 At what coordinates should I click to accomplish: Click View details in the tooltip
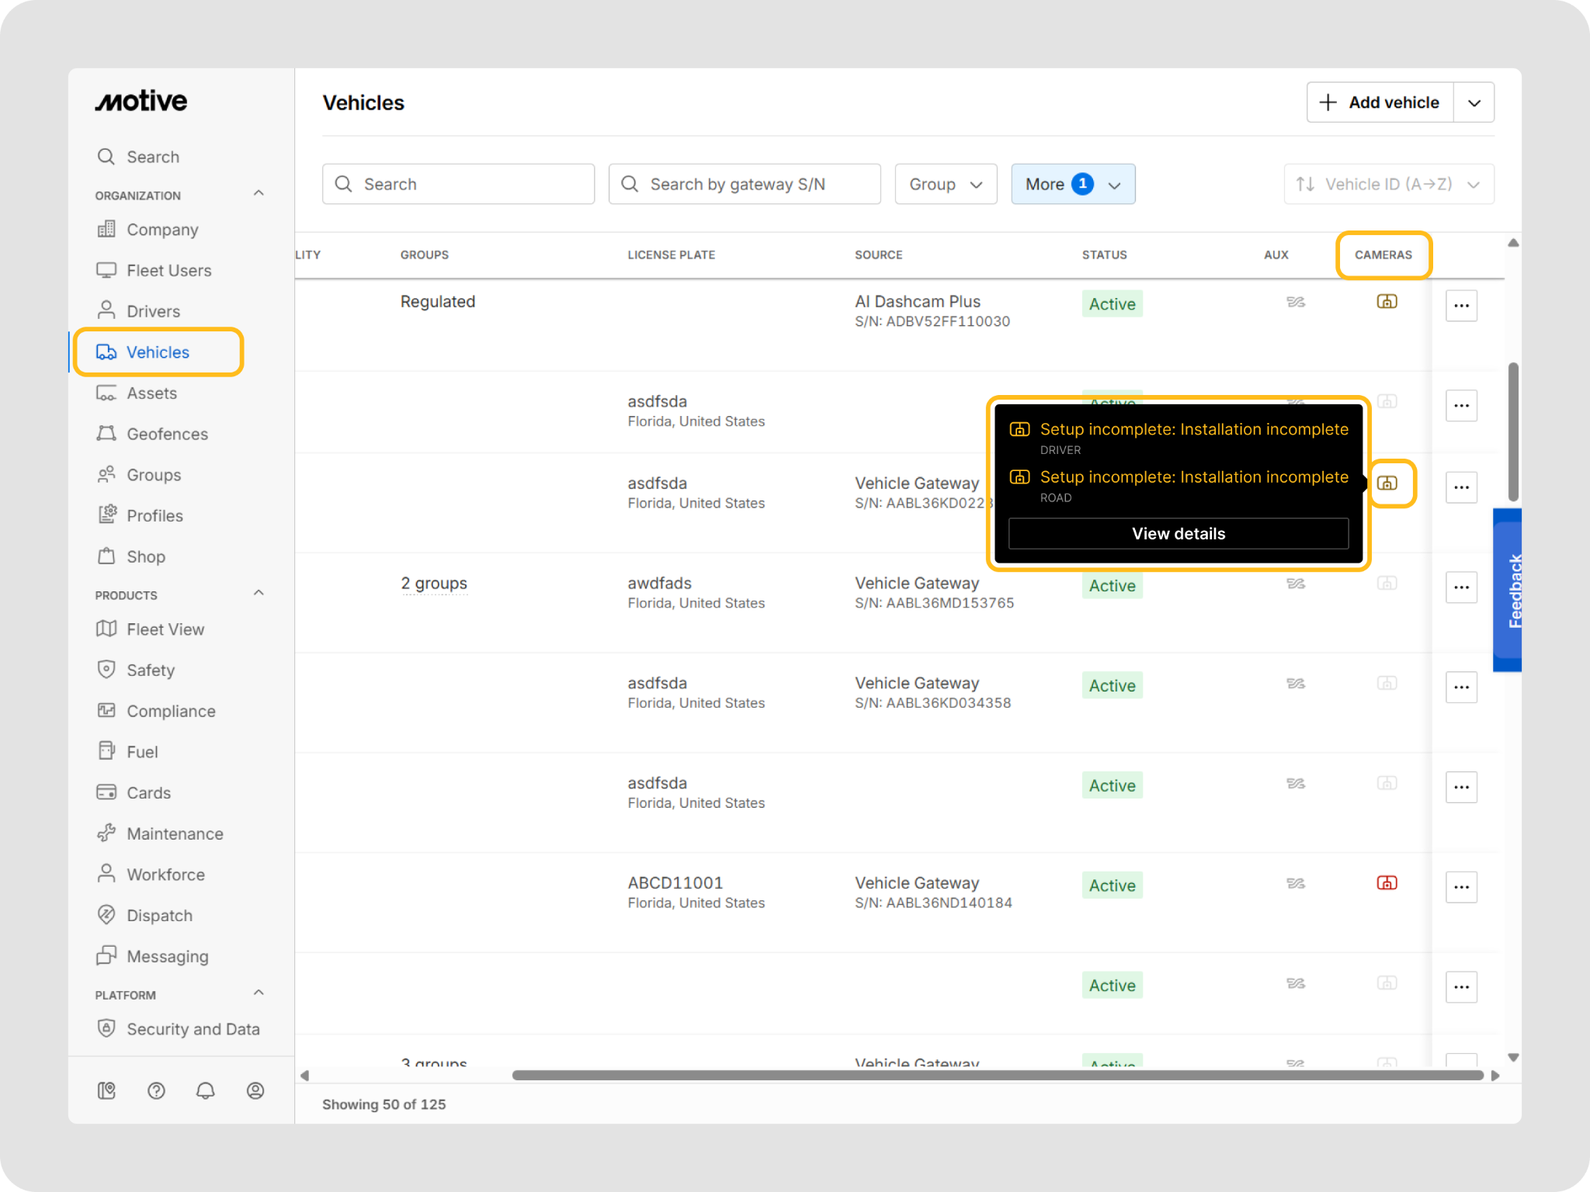(x=1178, y=534)
